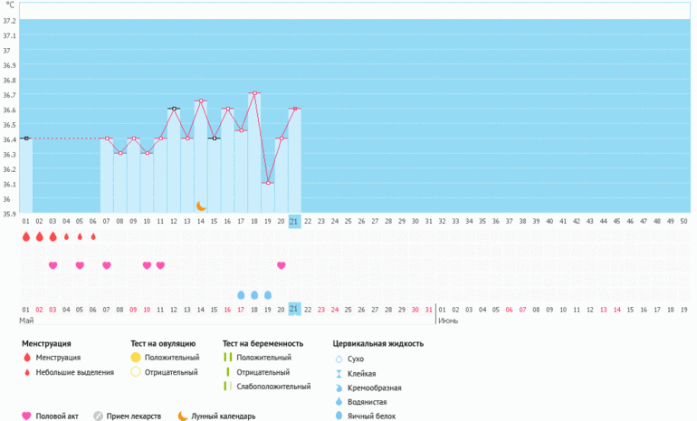The image size is (697, 421).
Task: Click the Половой акт legend label
Action: coord(59,416)
